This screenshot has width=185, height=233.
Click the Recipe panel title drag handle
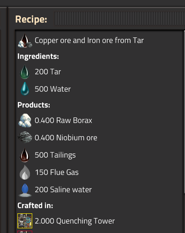pos(119,19)
